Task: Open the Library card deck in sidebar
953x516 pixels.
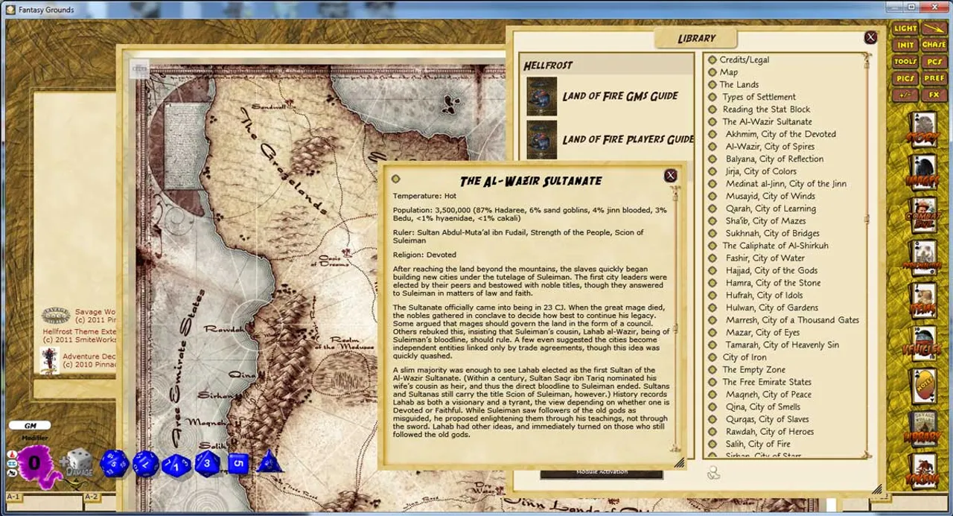Action: click(x=924, y=430)
